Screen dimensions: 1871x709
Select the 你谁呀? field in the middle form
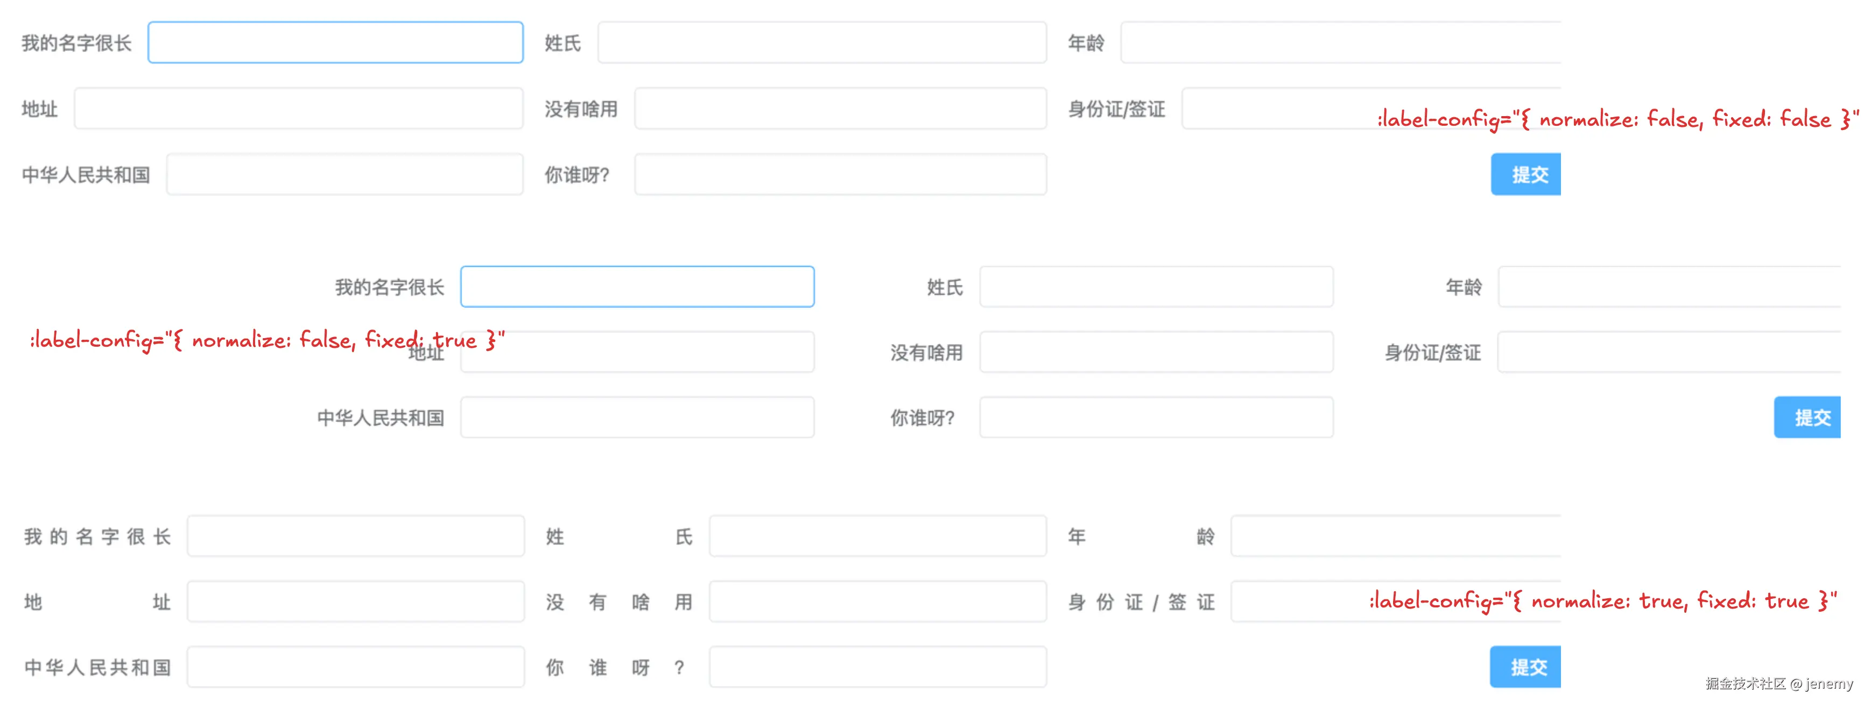(1156, 417)
